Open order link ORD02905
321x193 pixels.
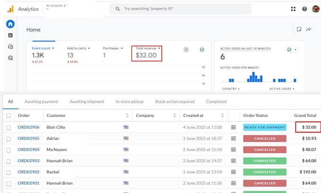28,138
